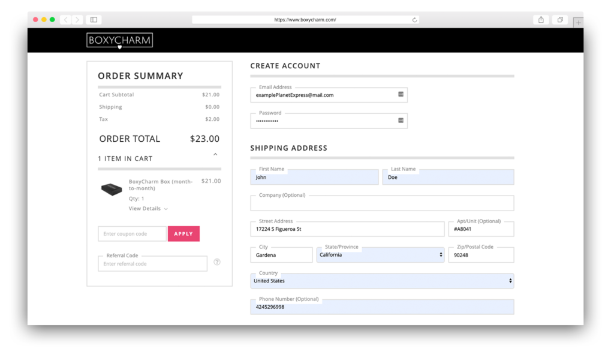This screenshot has width=614, height=347.
Task: Collapse the 1 Item in Cart section
Action: click(215, 155)
